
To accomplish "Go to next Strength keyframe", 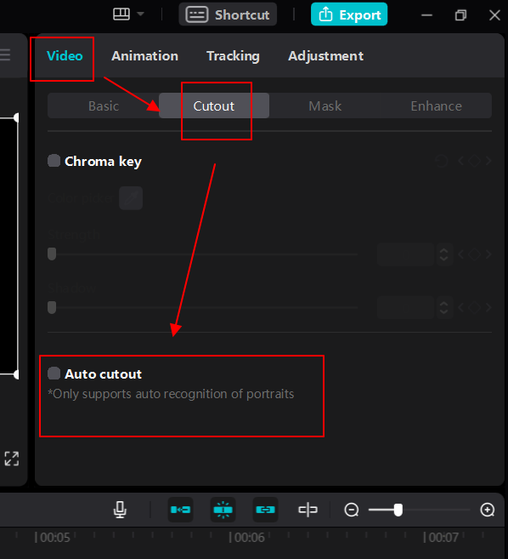I will click(x=488, y=254).
